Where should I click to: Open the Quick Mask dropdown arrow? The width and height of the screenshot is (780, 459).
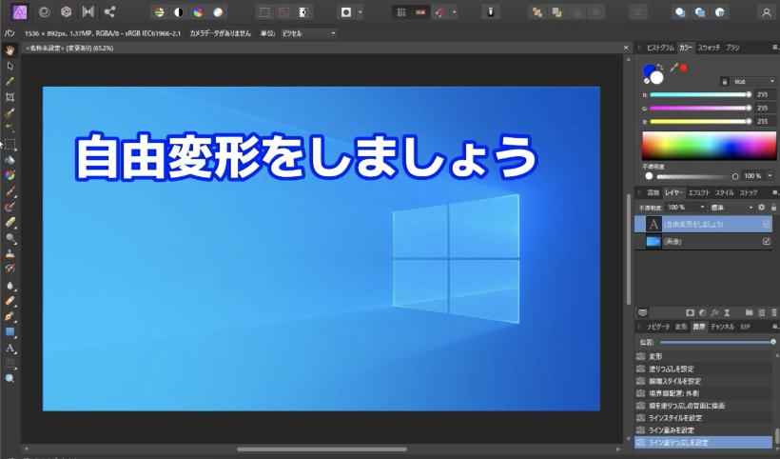[x=360, y=12]
